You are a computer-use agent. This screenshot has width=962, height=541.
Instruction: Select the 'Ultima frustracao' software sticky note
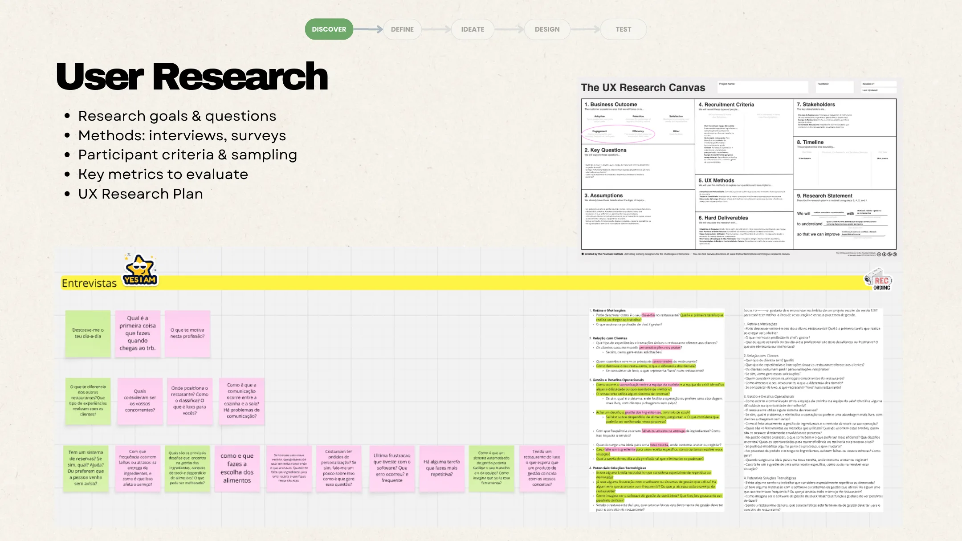[x=392, y=468]
